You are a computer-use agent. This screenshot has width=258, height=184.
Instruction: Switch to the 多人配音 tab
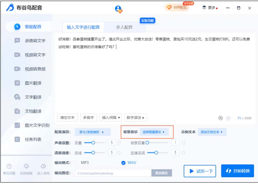(124, 27)
